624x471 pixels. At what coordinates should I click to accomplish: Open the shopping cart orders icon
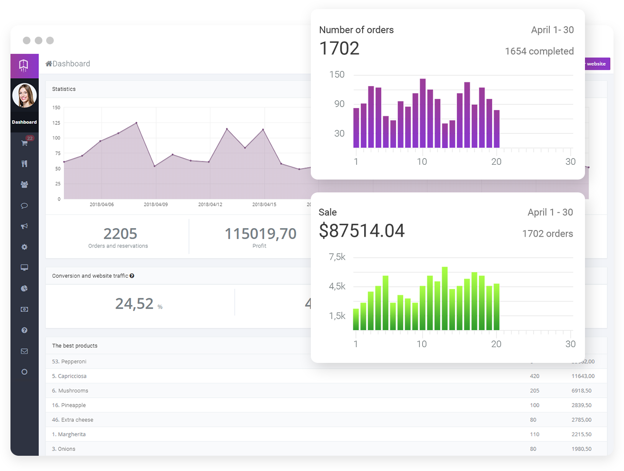[24, 143]
